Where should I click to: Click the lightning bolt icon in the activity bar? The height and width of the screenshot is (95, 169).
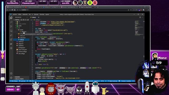[x=11, y=48]
